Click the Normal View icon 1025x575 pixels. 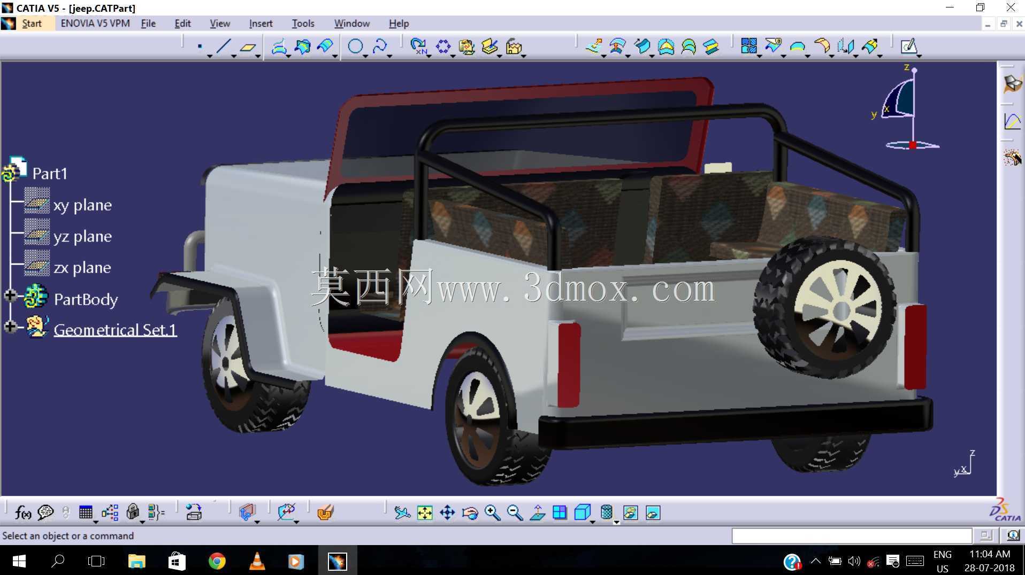pyautogui.click(x=537, y=512)
